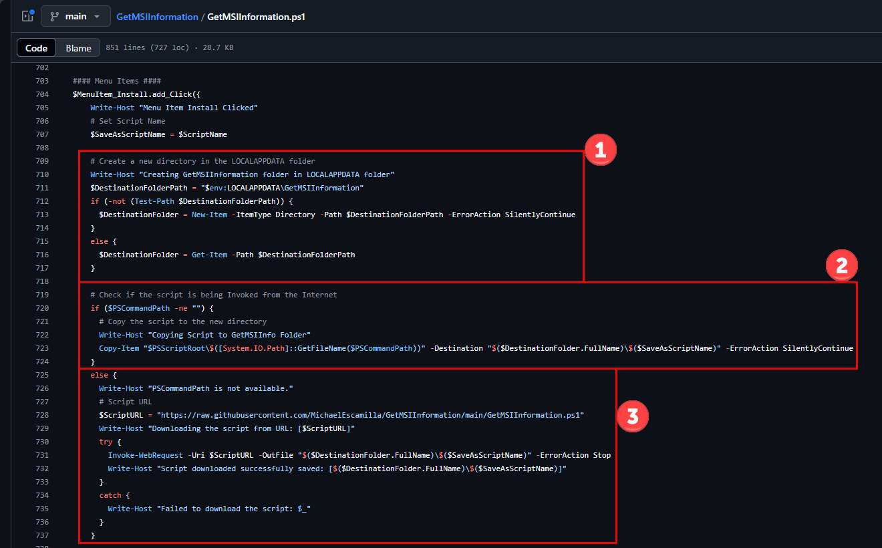Switch to the Blame view tab
The image size is (882, 548).
[x=78, y=48]
